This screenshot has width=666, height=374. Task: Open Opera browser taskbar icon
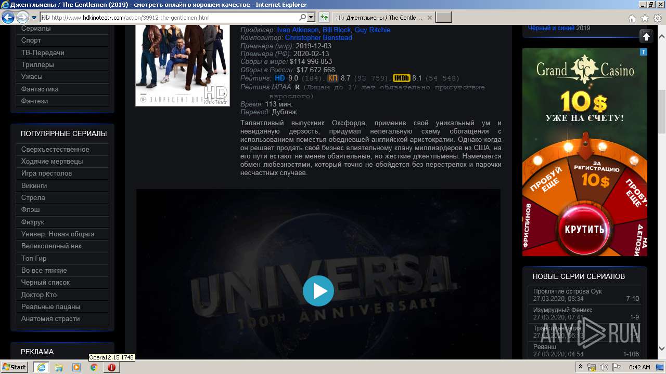coord(111,367)
